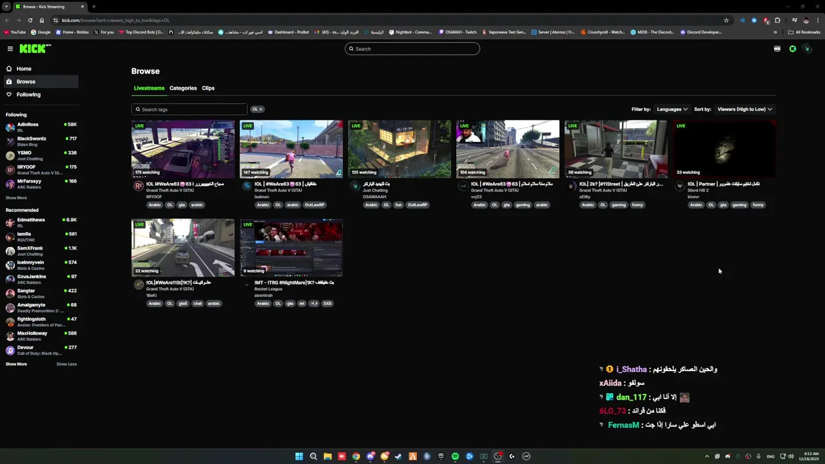Go to Home in sidebar
The height and width of the screenshot is (464, 825).
[x=40, y=69]
